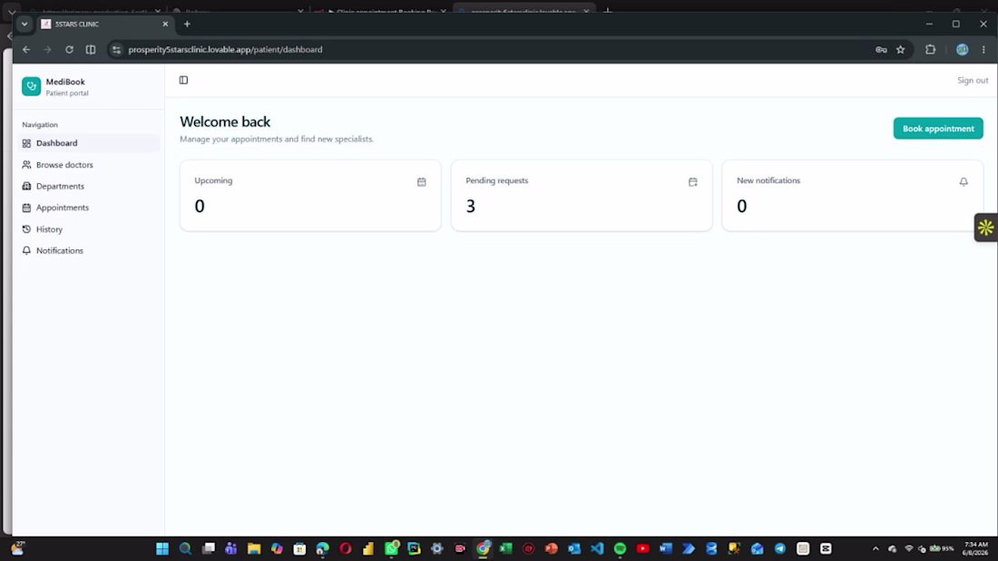Open Opera browser from taskbar
This screenshot has width=998, height=561.
346,548
